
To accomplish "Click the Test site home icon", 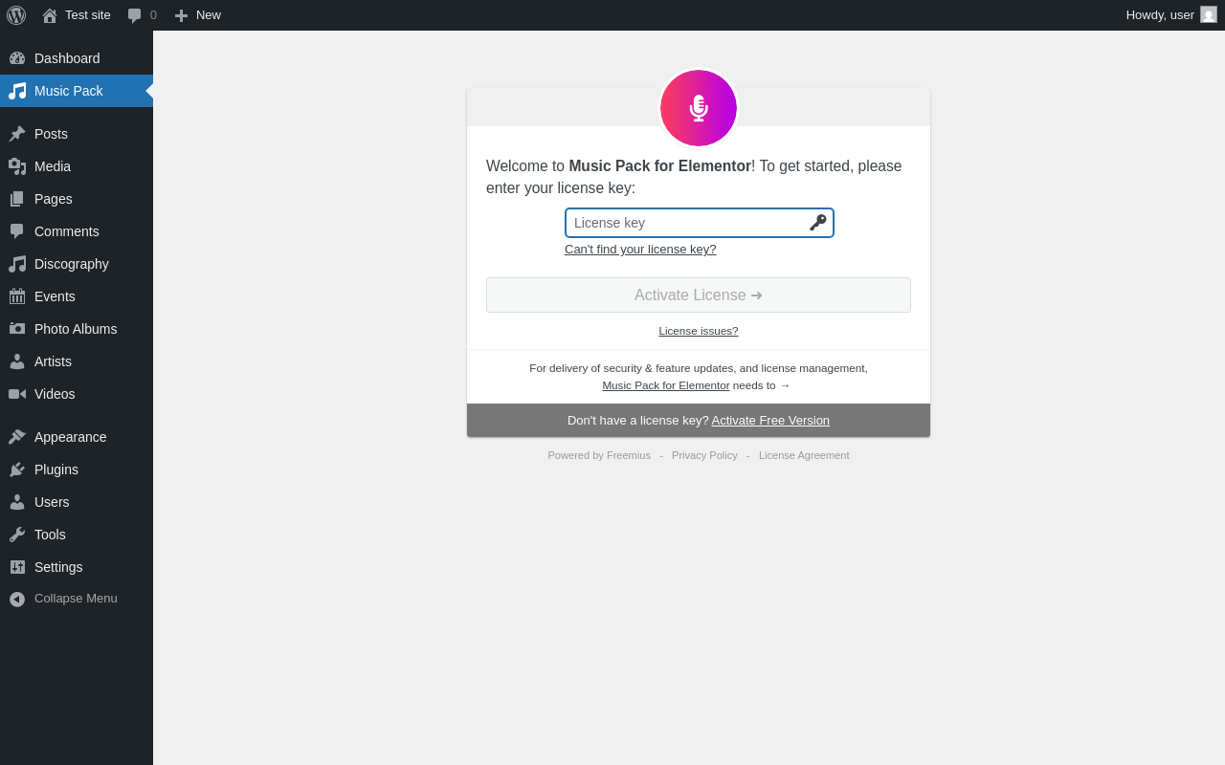I will [50, 15].
